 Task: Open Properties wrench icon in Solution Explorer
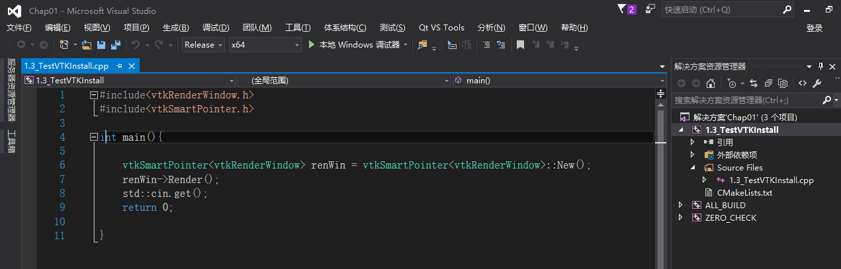click(817, 83)
